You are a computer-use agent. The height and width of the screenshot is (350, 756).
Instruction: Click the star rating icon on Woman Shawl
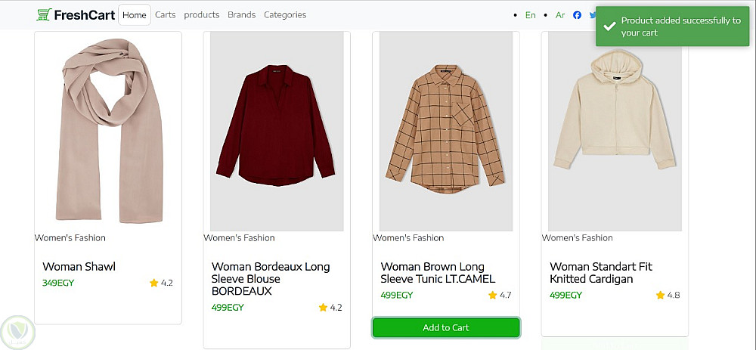(154, 283)
